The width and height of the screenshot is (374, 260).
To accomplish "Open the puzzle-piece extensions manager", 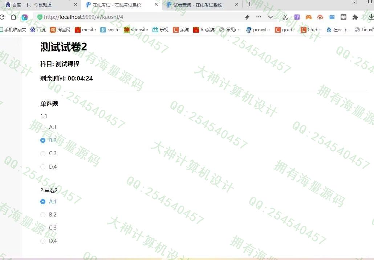I will click(355, 17).
